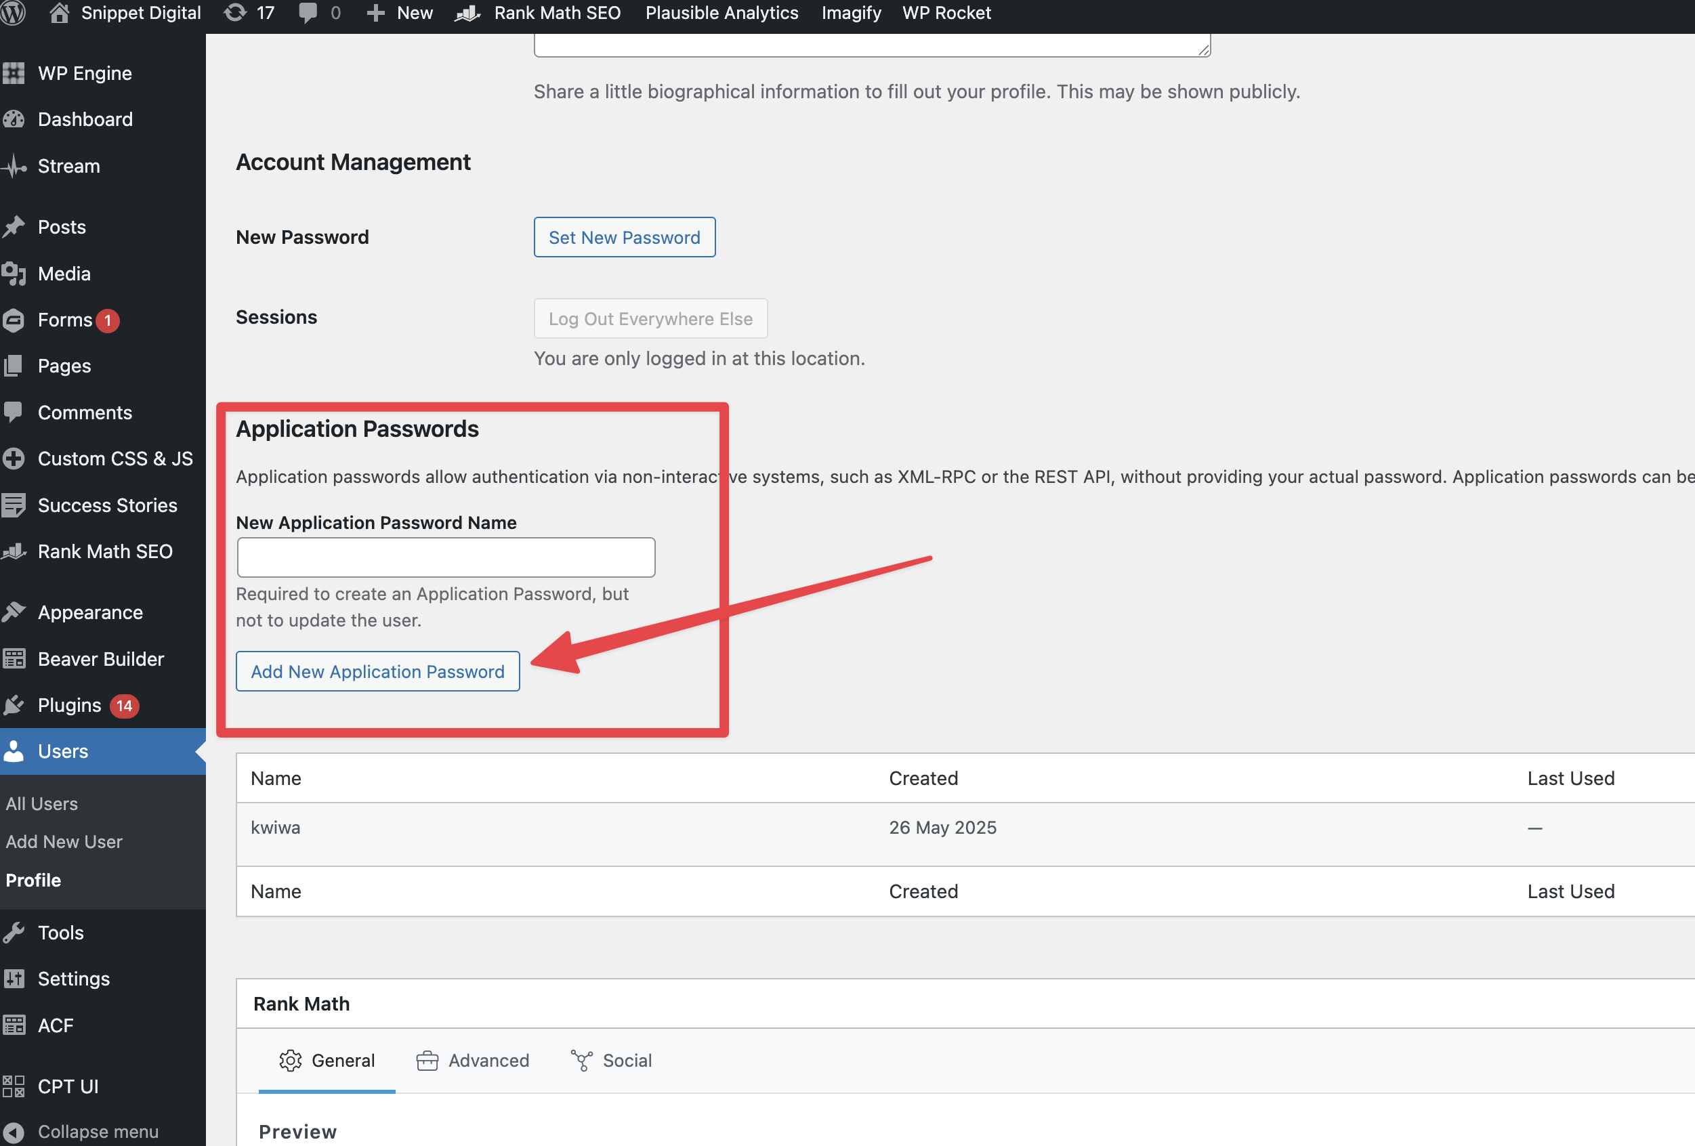Screen dimensions: 1695x1146
Task: Open the New content menu in admin bar
Action: 400,12
